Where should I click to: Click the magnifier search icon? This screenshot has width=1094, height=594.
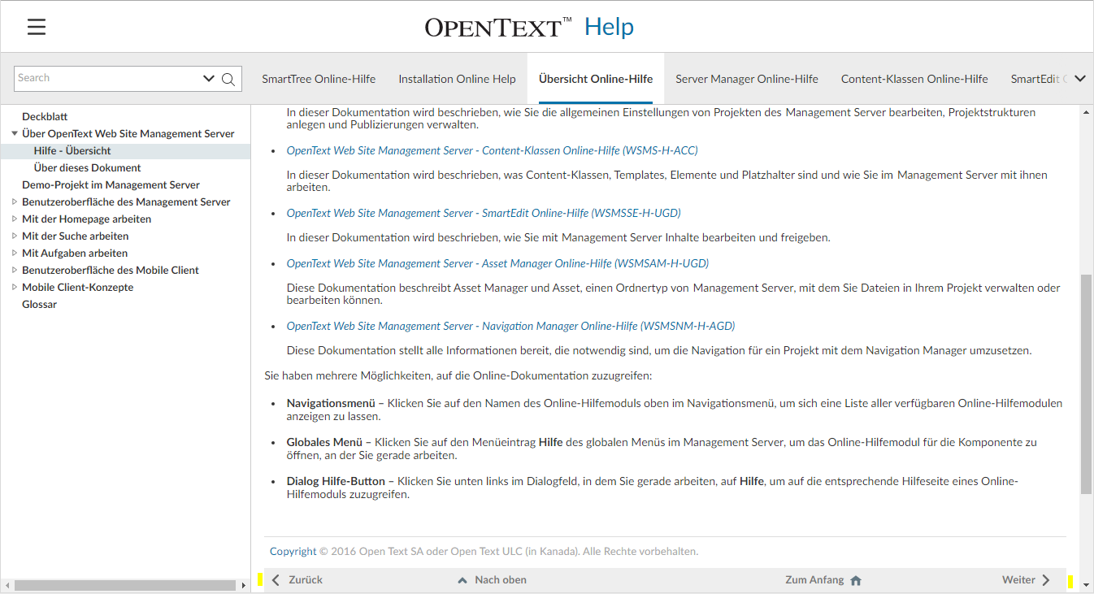click(x=228, y=79)
